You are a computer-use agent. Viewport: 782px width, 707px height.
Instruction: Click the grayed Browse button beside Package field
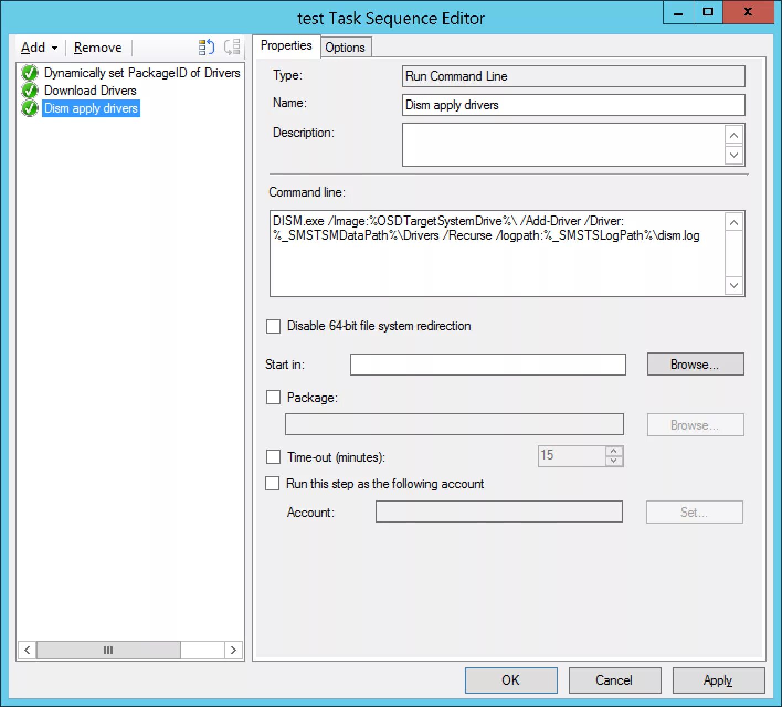pos(695,425)
